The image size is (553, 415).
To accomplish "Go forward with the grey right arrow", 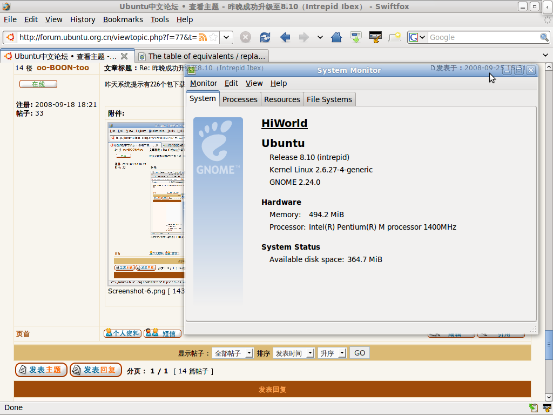I will point(304,37).
